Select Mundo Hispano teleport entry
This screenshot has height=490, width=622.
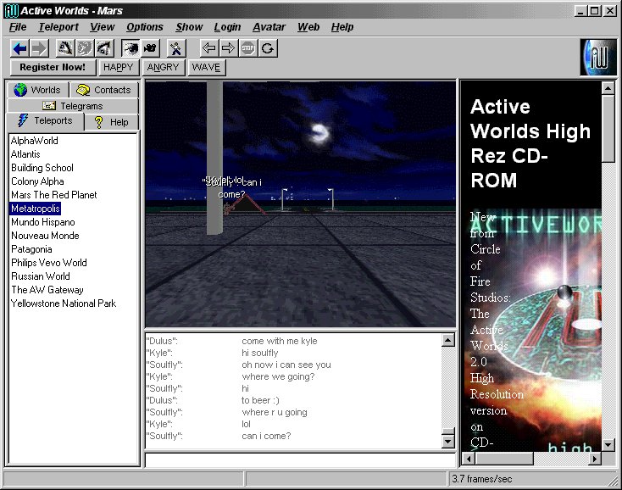click(x=43, y=222)
